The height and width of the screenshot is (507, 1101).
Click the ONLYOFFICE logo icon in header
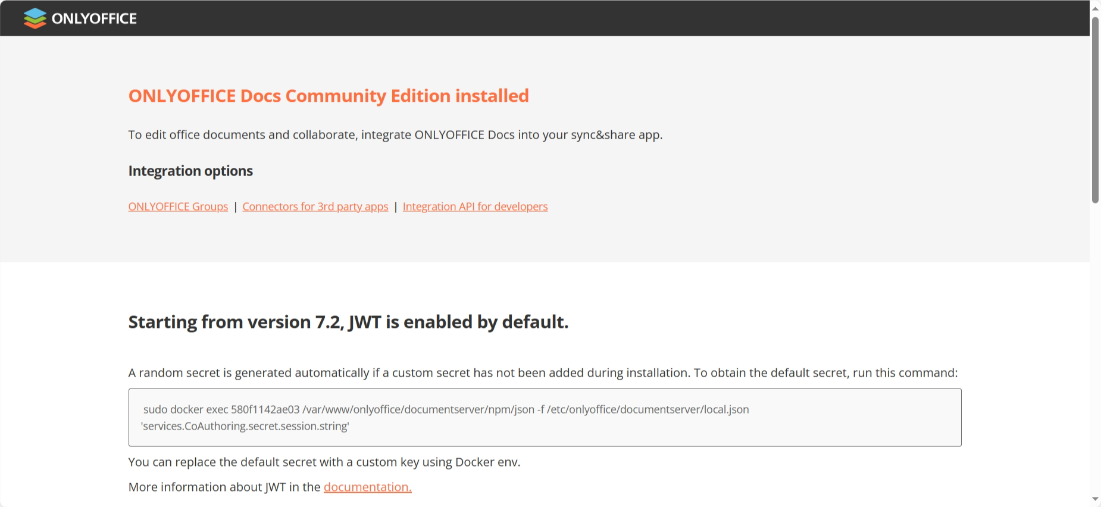[x=35, y=18]
